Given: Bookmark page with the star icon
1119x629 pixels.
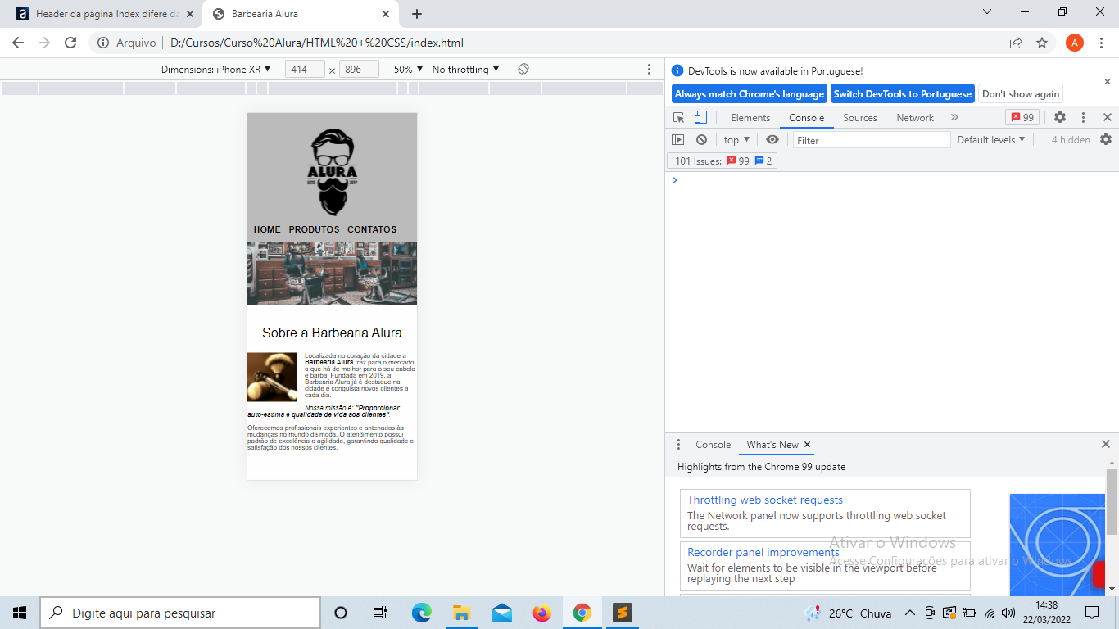Looking at the screenshot, I should (x=1042, y=43).
